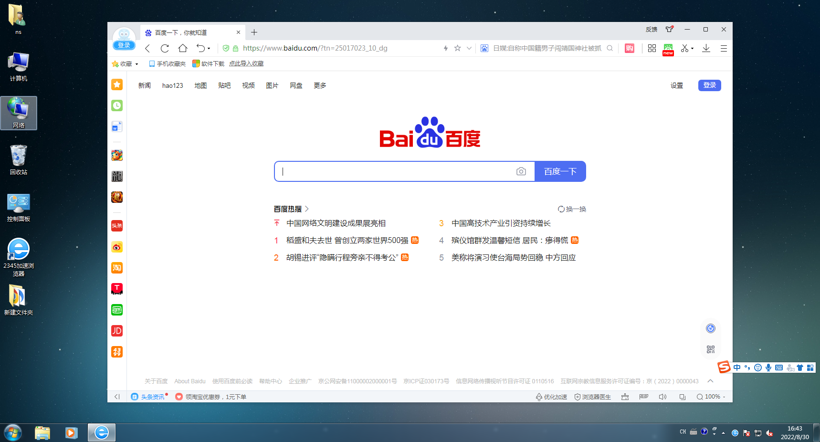The image size is (820, 442).
Task: Open the 100% zoom level dropdown
Action: point(711,397)
